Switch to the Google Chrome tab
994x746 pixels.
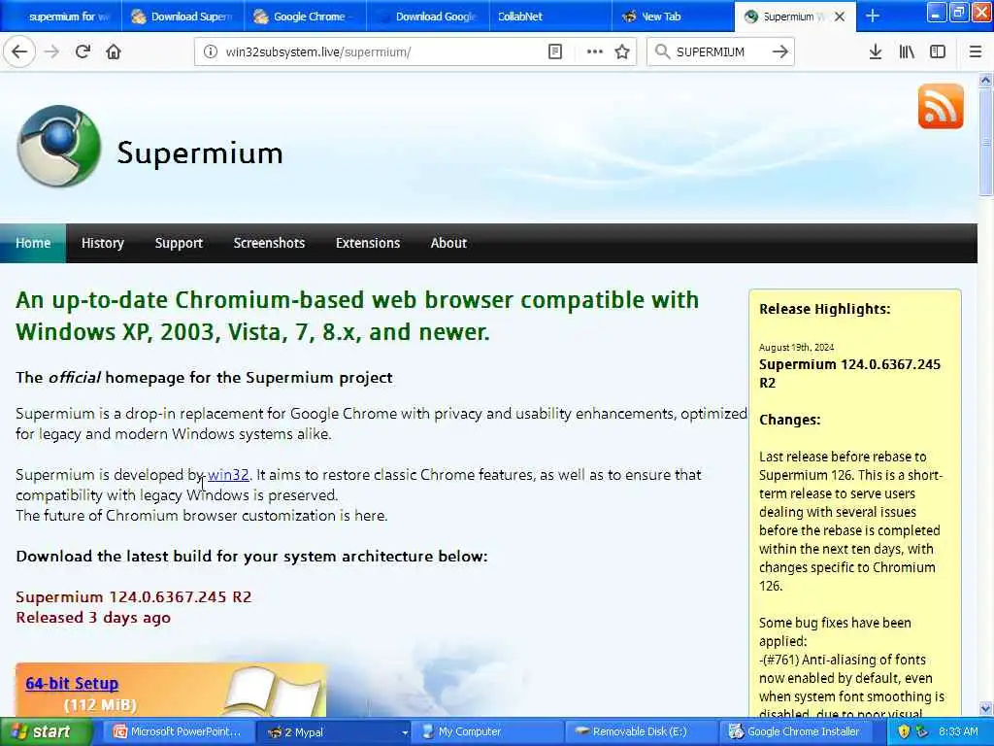[305, 17]
